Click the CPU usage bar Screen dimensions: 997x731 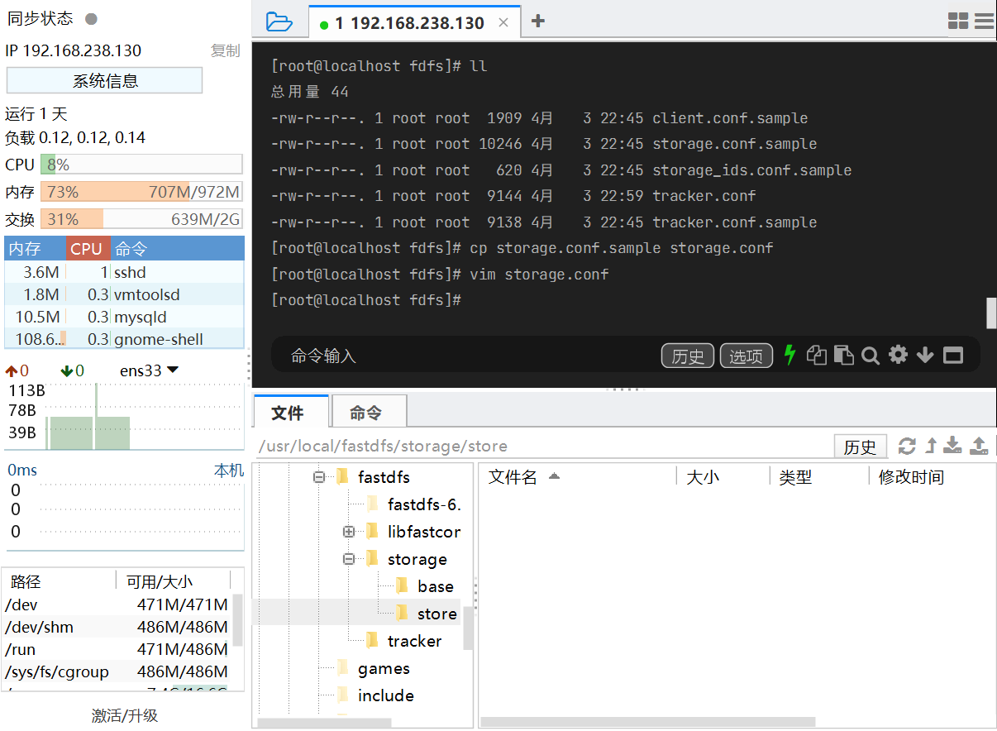pyautogui.click(x=141, y=164)
